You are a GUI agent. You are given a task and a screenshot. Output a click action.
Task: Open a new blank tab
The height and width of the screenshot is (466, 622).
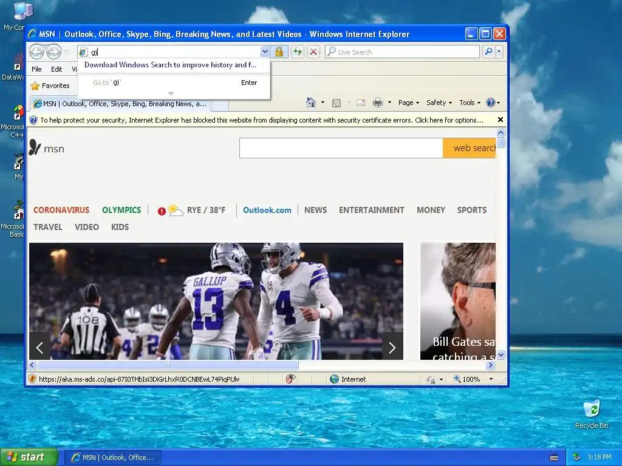220,104
